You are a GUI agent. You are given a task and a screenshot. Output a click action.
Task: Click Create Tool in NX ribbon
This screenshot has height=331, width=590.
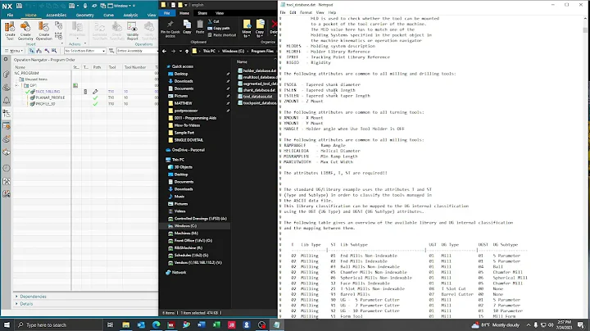10,30
